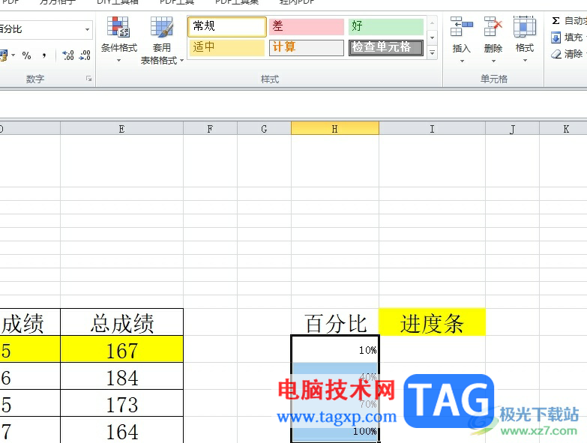Select the cell containing 164
This screenshot has width=587, height=443.
(121, 430)
